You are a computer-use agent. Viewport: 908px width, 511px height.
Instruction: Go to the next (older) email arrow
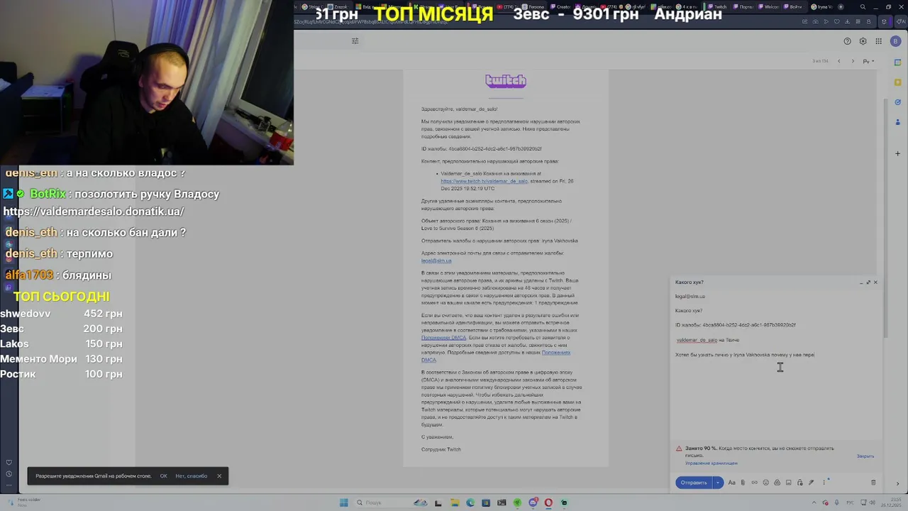[853, 61]
